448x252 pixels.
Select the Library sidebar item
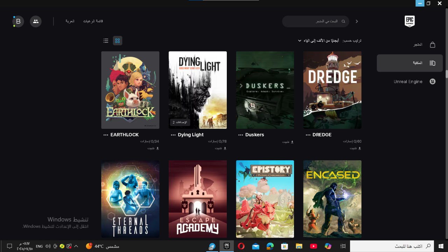pyautogui.click(x=410, y=63)
